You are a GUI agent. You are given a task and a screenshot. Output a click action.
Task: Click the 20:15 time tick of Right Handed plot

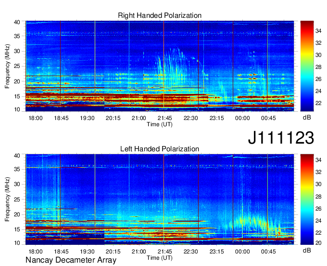(113, 118)
